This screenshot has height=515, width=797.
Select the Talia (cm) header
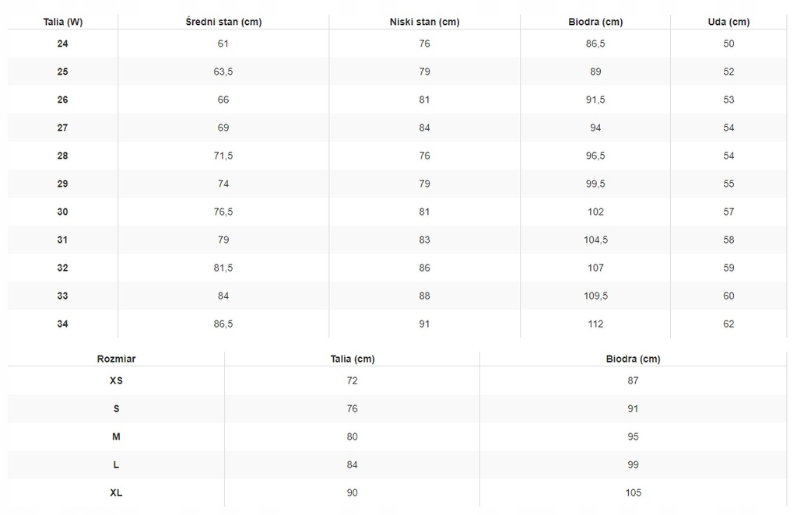pos(353,359)
